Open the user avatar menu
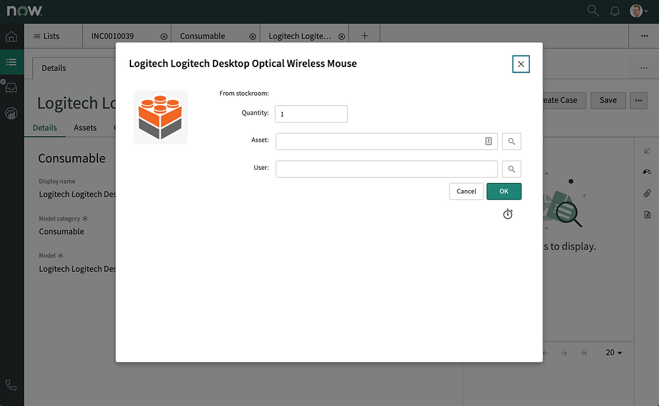Screen dimensions: 659x406 click(x=638, y=11)
